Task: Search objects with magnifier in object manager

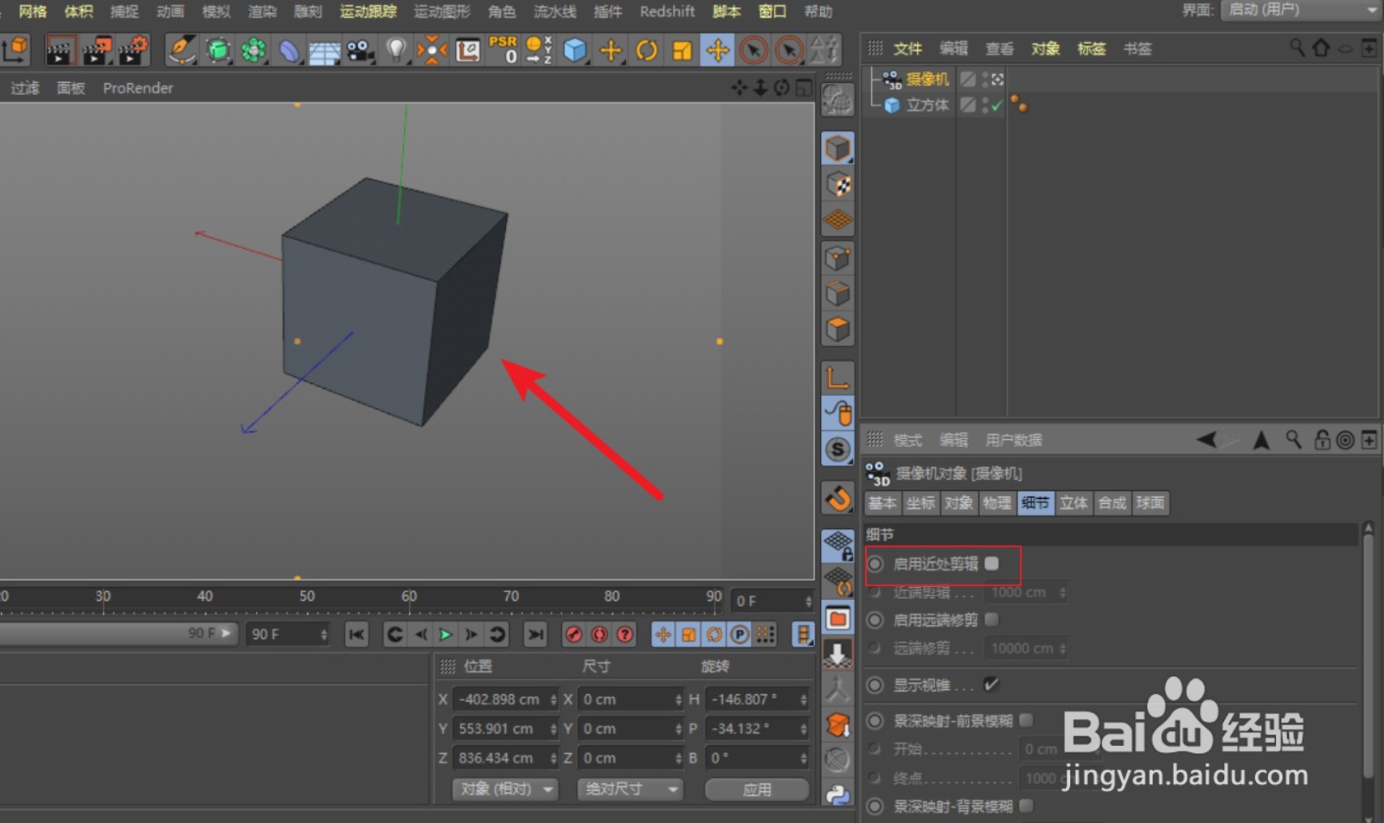Action: (x=1297, y=48)
